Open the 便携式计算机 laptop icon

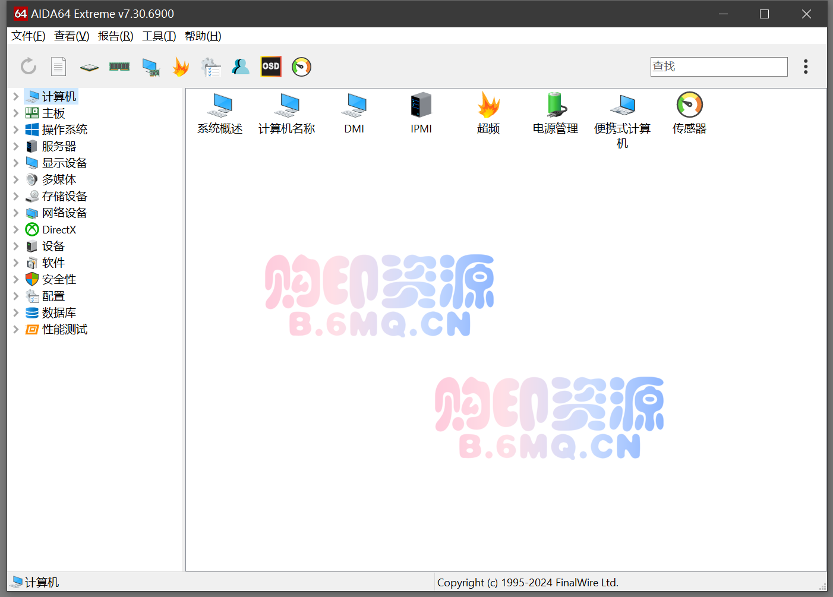pos(623,121)
